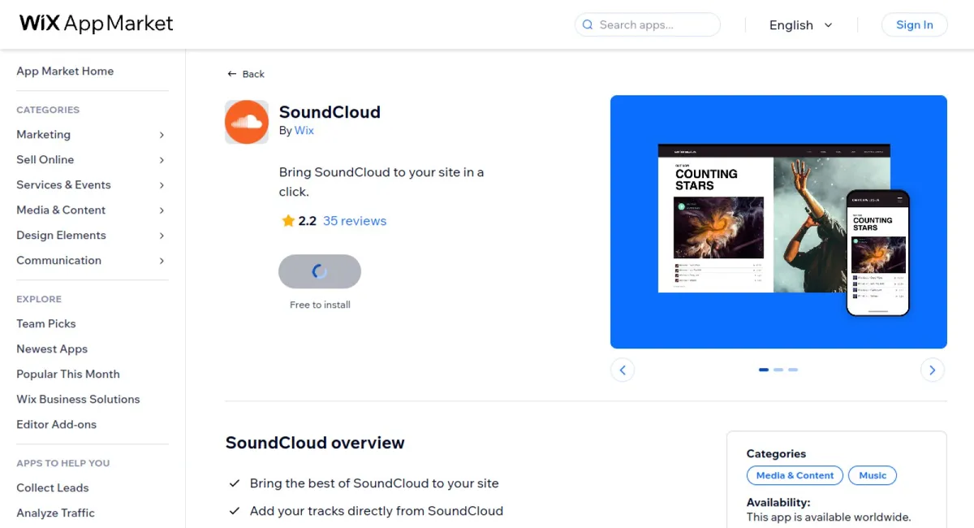Viewport: 974px width, 528px height.
Task: Select the second carousel dot indicator
Action: tap(778, 370)
